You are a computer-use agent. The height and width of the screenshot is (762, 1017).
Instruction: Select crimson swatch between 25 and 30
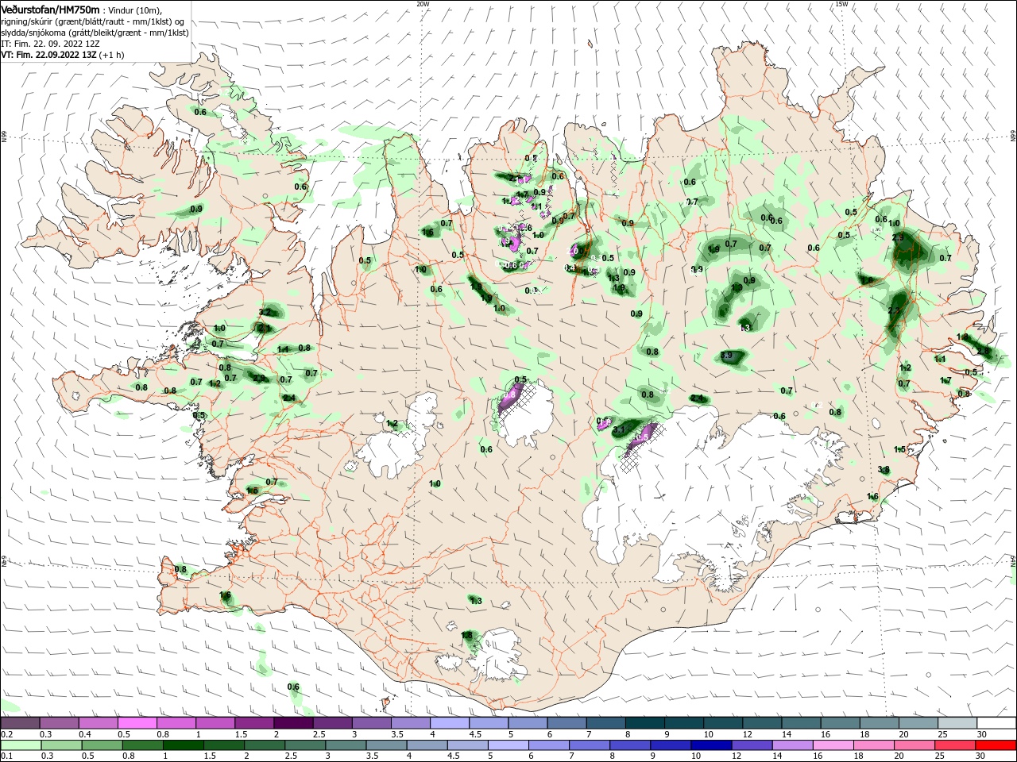coord(956,745)
